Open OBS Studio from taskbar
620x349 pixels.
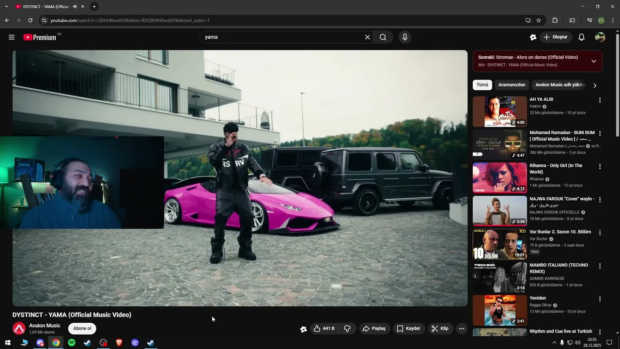103,343
